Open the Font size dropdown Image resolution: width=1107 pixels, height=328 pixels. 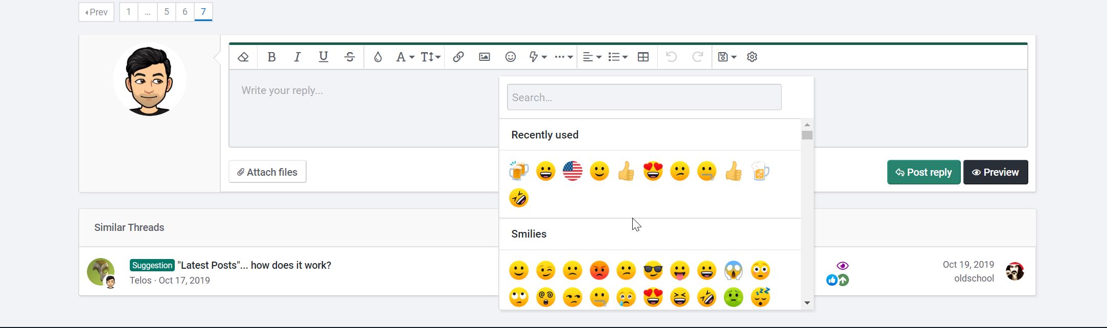point(430,57)
